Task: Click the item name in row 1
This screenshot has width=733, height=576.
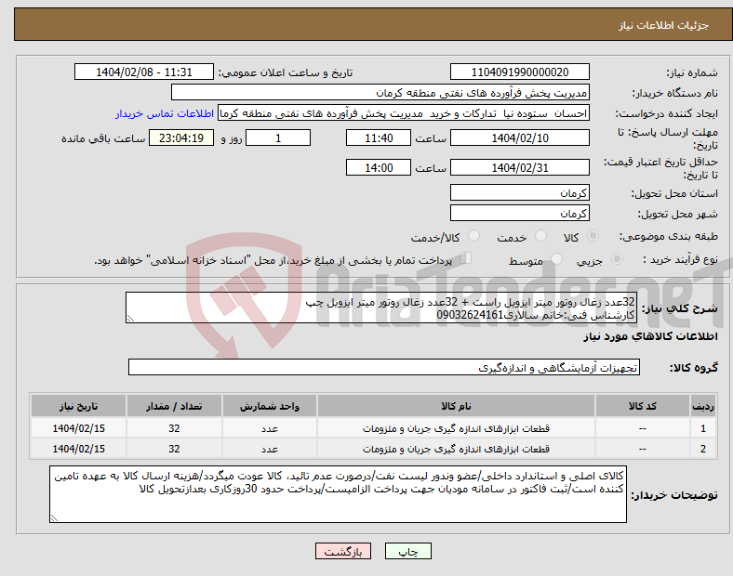Action: (456, 428)
